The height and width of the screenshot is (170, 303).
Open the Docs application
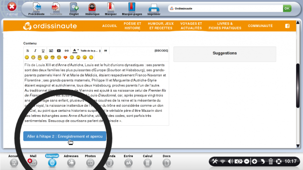(166, 161)
